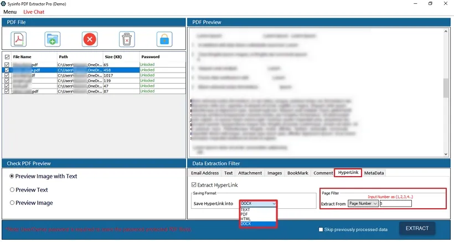
Task: Switch to the Text tab
Action: (x=229, y=173)
